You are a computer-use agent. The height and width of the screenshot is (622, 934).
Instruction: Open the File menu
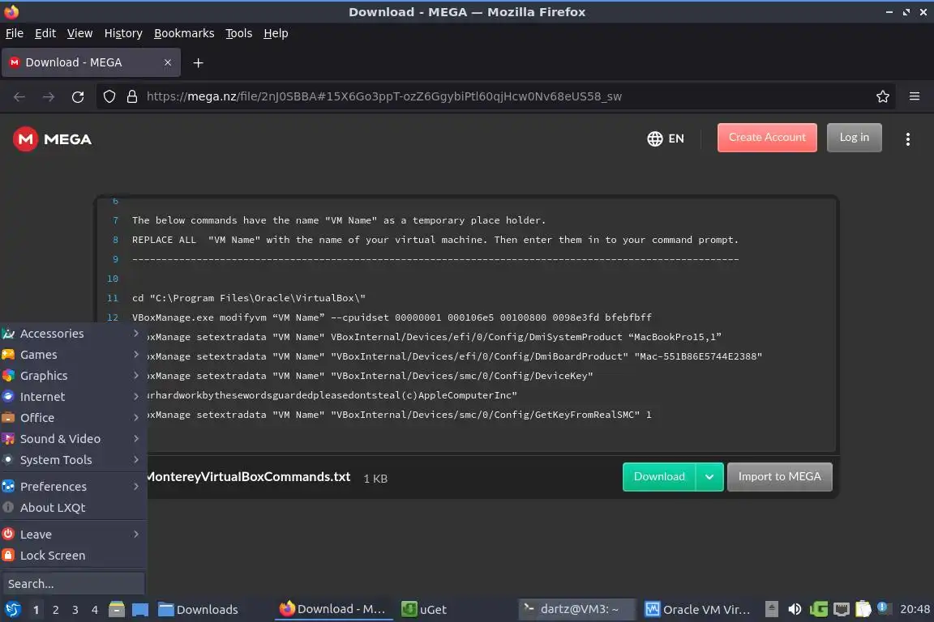[x=15, y=33]
